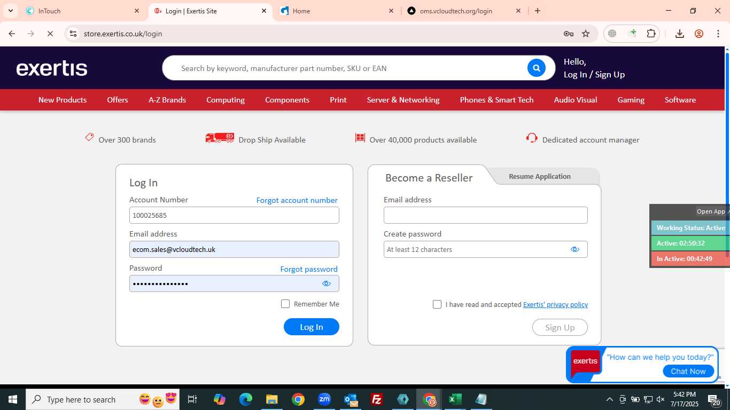Focus Log In Email address field

234,249
